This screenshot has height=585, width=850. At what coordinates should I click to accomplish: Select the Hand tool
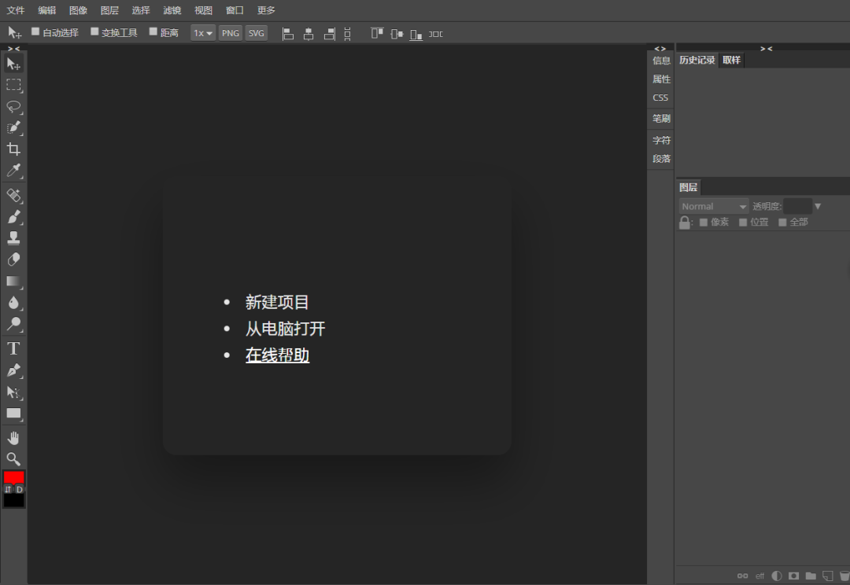tap(13, 438)
